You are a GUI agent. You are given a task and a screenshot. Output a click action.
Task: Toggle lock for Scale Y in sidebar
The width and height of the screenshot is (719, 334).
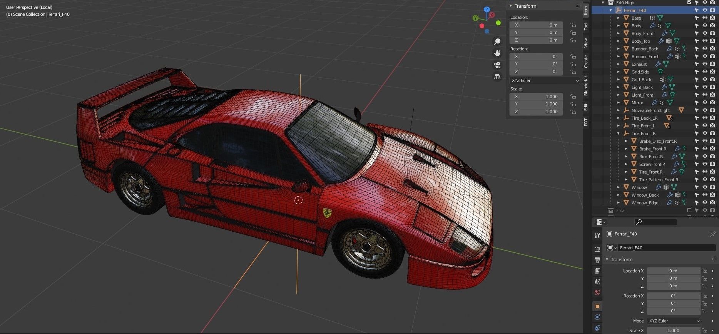[573, 104]
